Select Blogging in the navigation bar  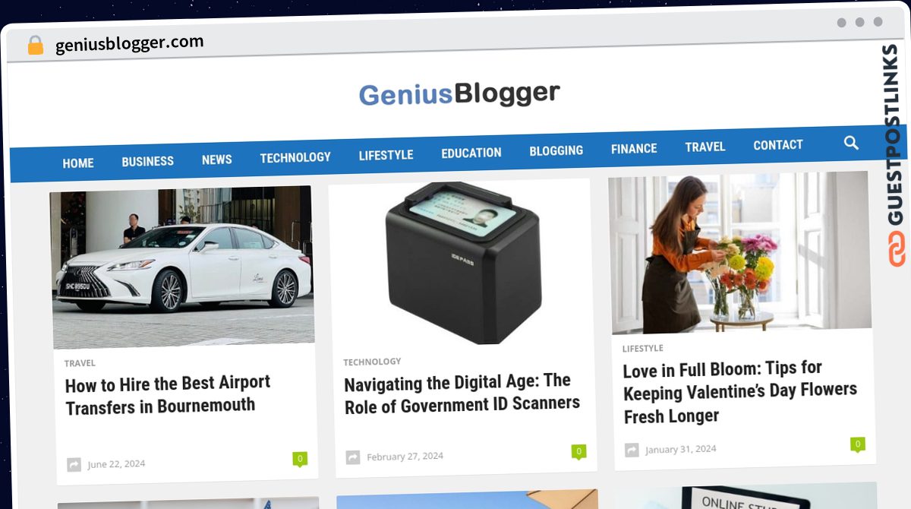click(556, 150)
